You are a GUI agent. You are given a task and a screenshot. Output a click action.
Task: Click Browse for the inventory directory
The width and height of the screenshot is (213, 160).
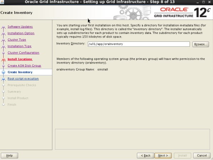[x=201, y=44]
